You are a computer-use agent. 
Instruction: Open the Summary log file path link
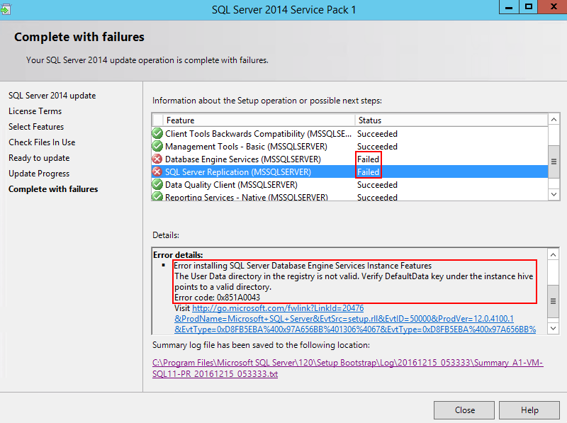click(x=347, y=368)
